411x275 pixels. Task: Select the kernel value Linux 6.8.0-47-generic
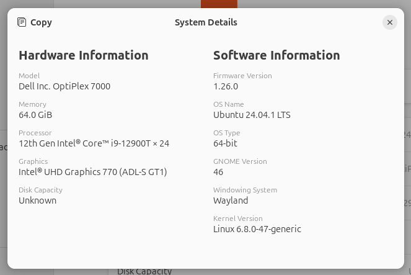[257, 229]
